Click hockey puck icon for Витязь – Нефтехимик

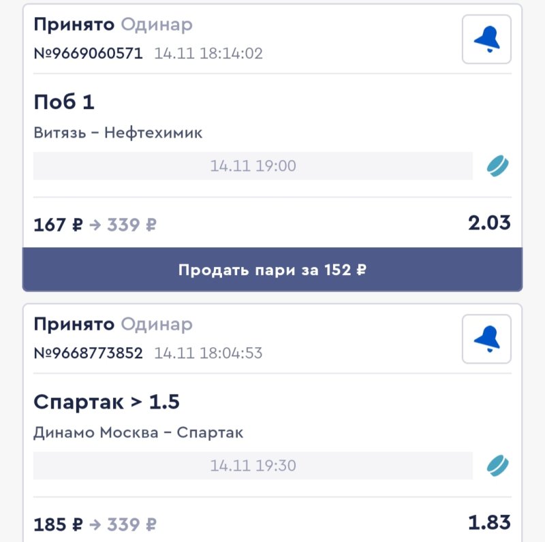pos(498,165)
